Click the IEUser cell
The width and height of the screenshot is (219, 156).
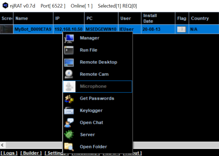[x=129, y=29]
